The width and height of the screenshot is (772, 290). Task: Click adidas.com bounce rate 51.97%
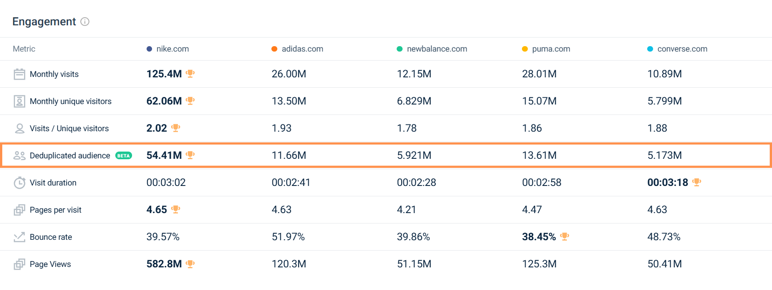[288, 237]
